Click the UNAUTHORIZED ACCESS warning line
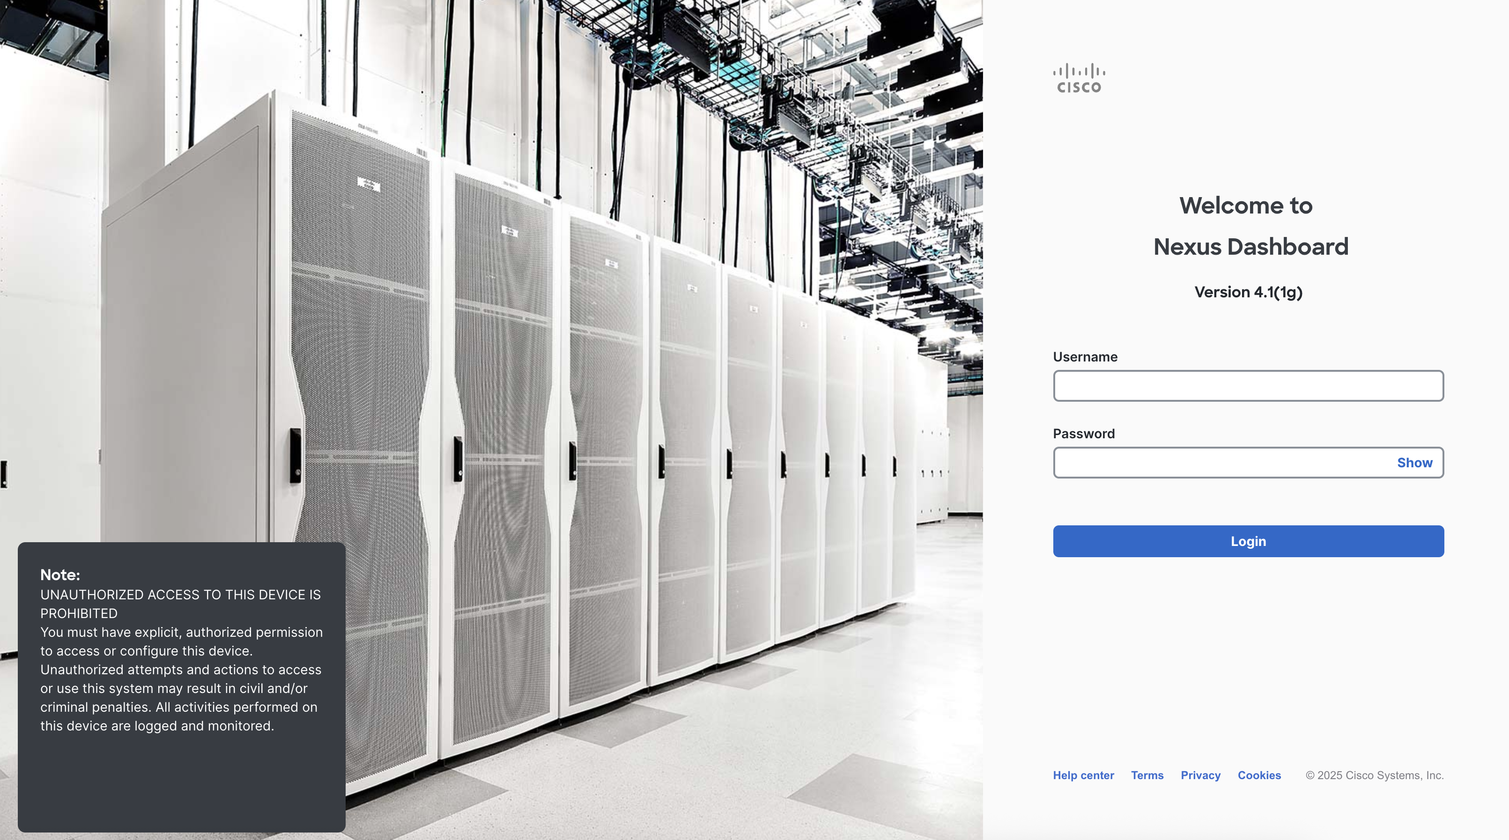Screen dimensions: 1509x840 (x=180, y=595)
